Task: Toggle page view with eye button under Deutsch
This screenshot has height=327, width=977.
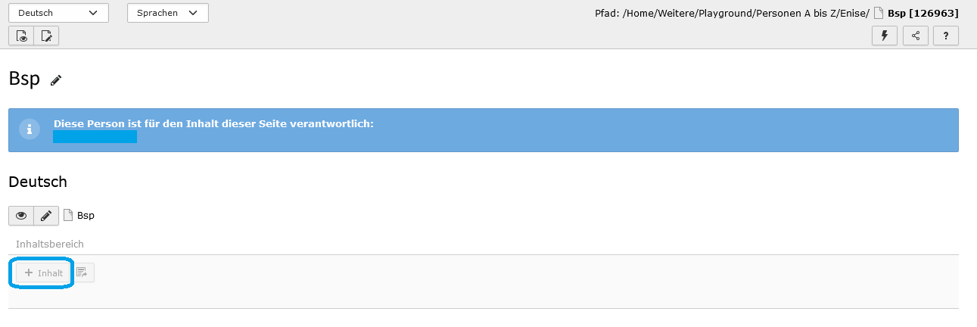Action: pyautogui.click(x=21, y=216)
